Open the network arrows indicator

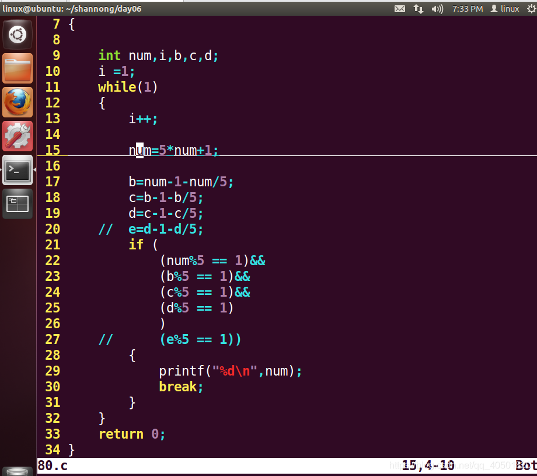tap(418, 9)
